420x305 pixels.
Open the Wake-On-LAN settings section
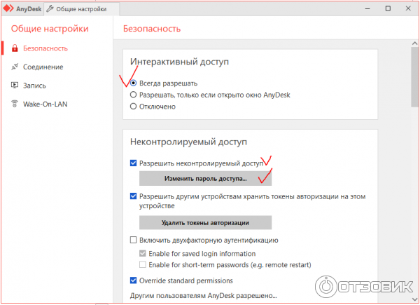pos(48,104)
